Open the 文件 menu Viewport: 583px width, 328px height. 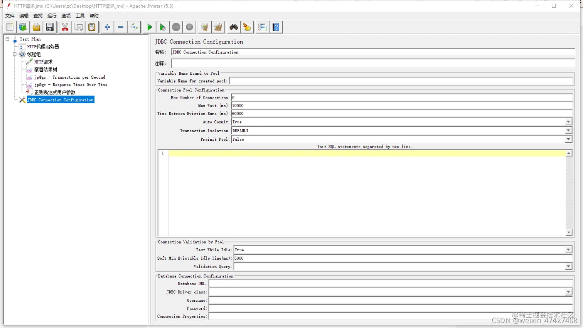10,16
